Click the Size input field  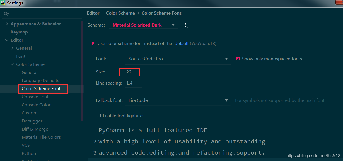click(x=130, y=72)
